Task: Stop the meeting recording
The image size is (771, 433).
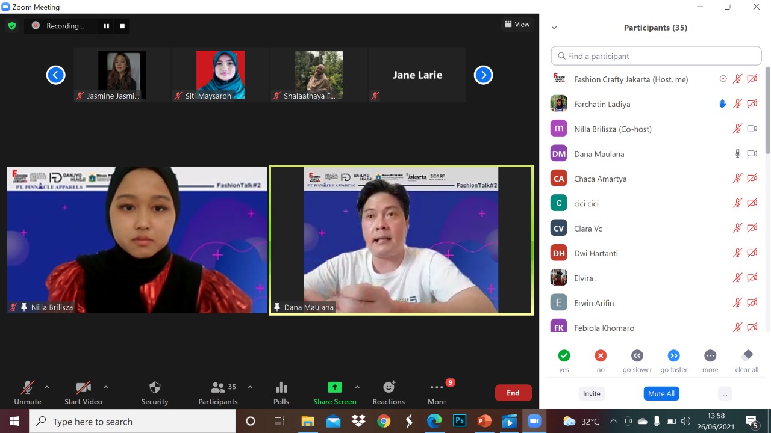Action: 122,26
